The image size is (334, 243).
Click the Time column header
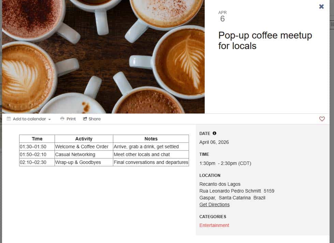click(x=37, y=139)
